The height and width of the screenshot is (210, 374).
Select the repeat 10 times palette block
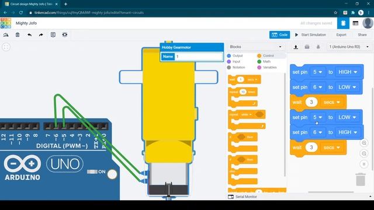tap(243, 97)
